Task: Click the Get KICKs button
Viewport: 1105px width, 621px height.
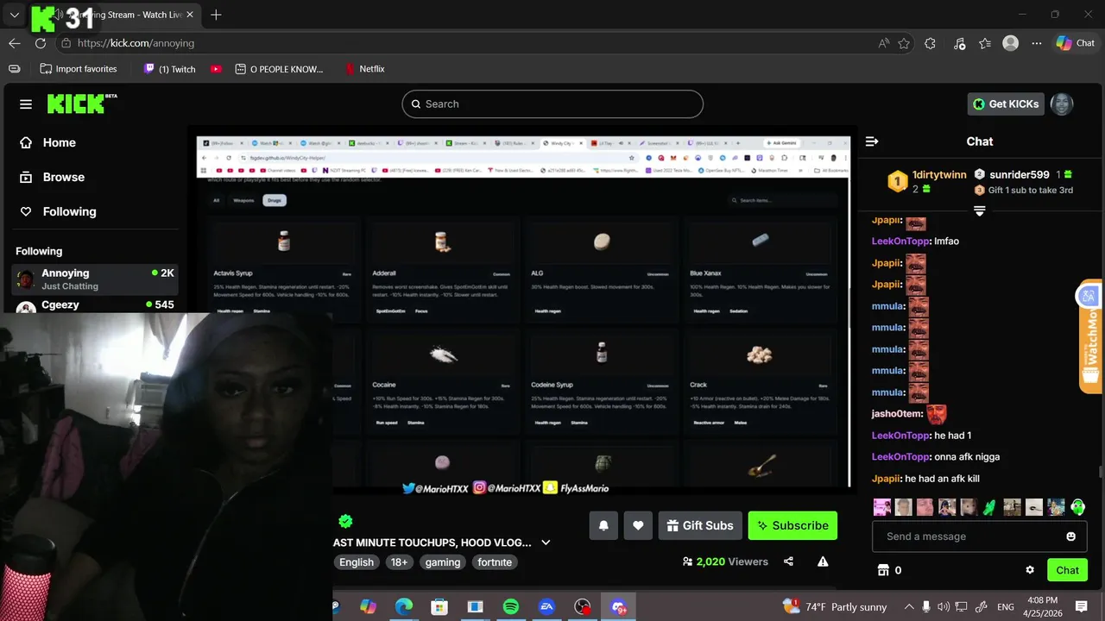Action: point(1006,104)
